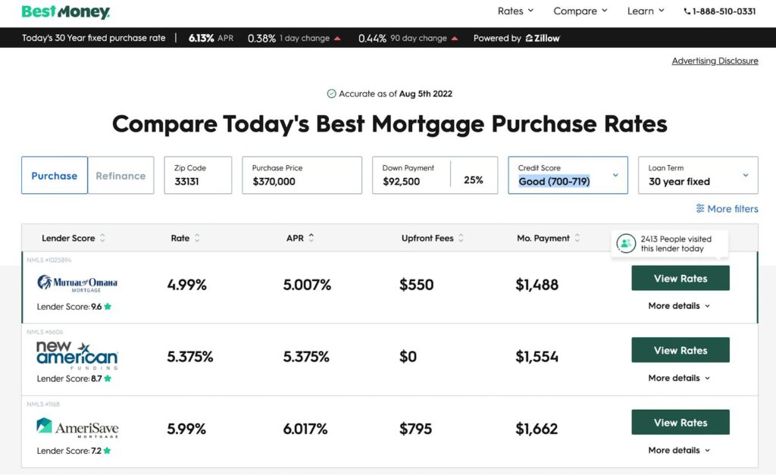Open the Rates menu in the header
Viewport: 776px width, 475px height.
coord(515,11)
